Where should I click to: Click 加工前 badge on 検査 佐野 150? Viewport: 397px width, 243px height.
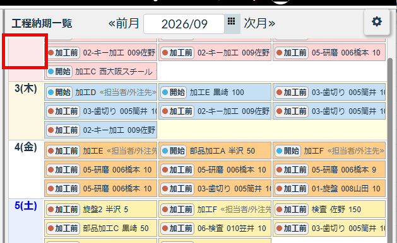click(x=292, y=210)
